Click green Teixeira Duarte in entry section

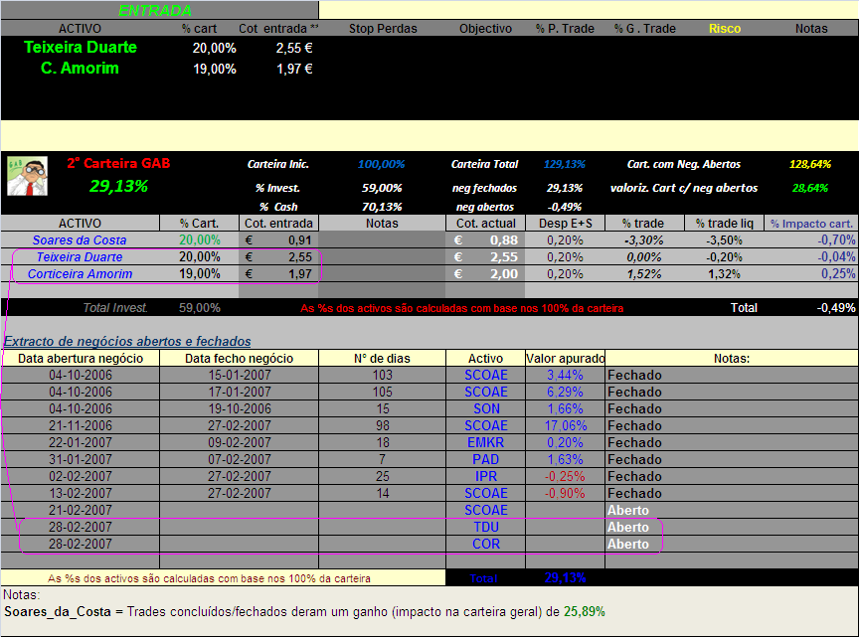point(81,48)
